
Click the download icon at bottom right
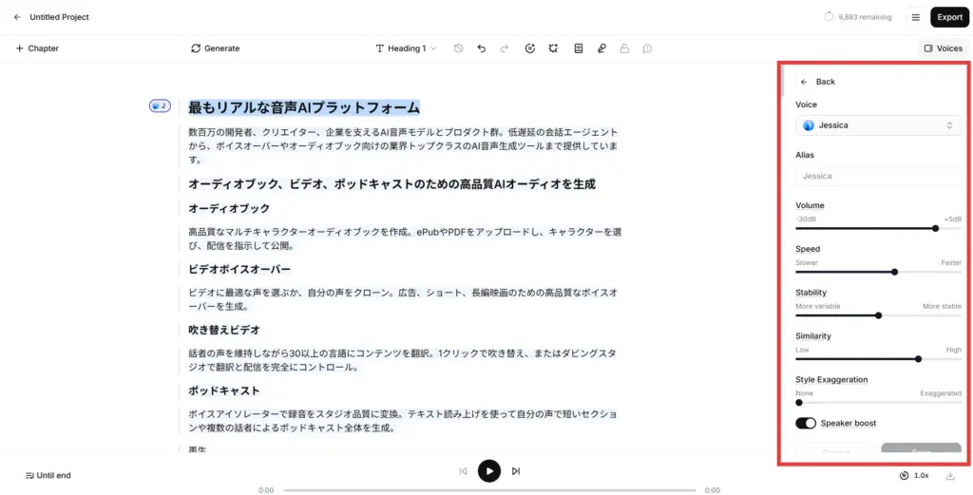pyautogui.click(x=950, y=476)
